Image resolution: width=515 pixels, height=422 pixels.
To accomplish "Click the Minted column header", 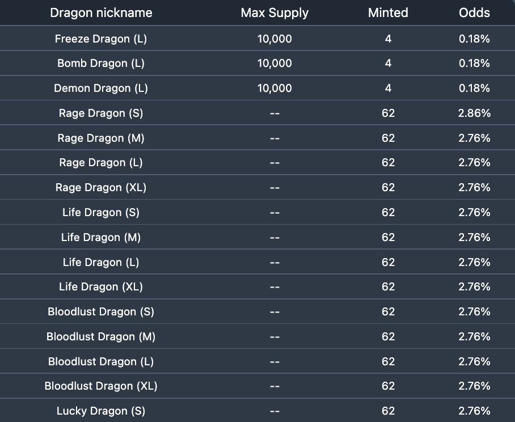I will point(388,13).
